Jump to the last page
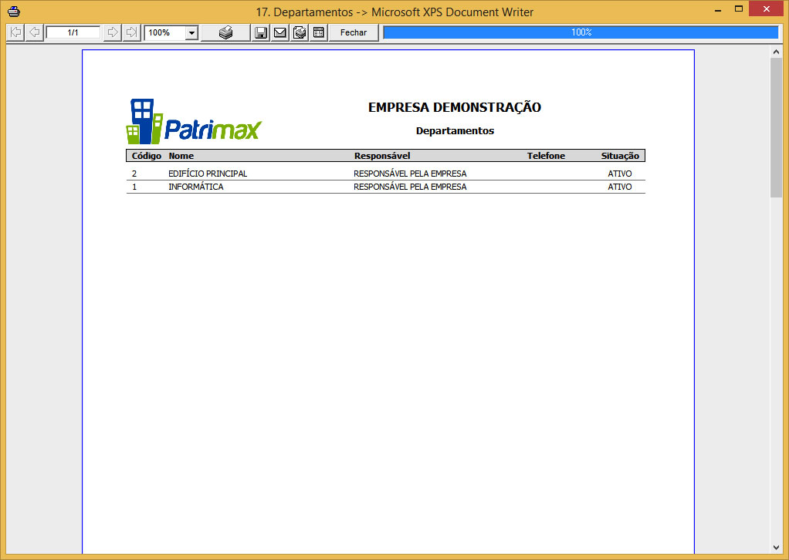 coord(131,32)
